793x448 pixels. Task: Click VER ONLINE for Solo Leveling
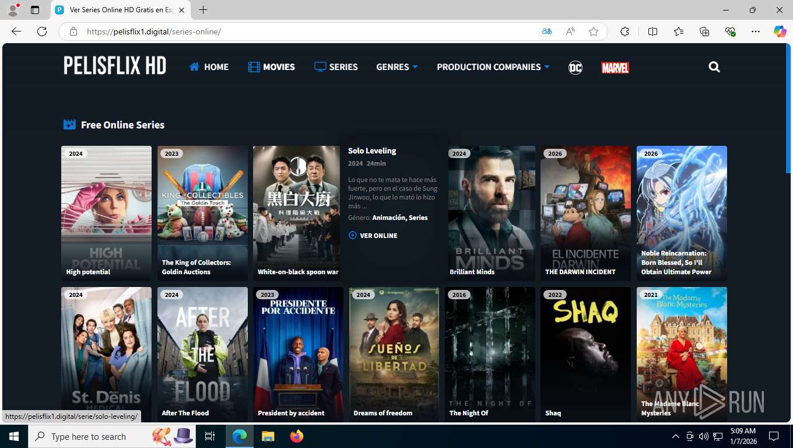pos(373,236)
